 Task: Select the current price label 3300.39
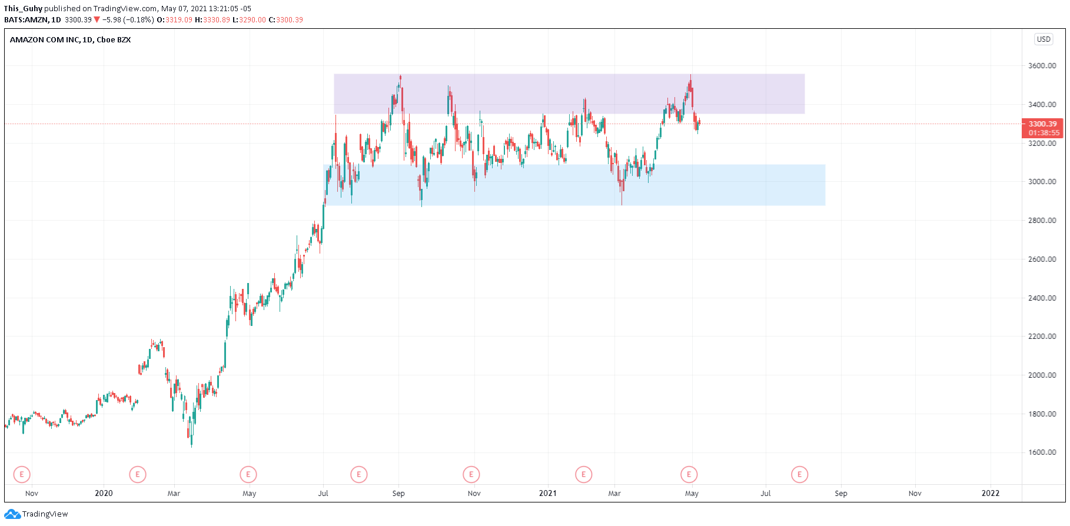coord(1042,124)
